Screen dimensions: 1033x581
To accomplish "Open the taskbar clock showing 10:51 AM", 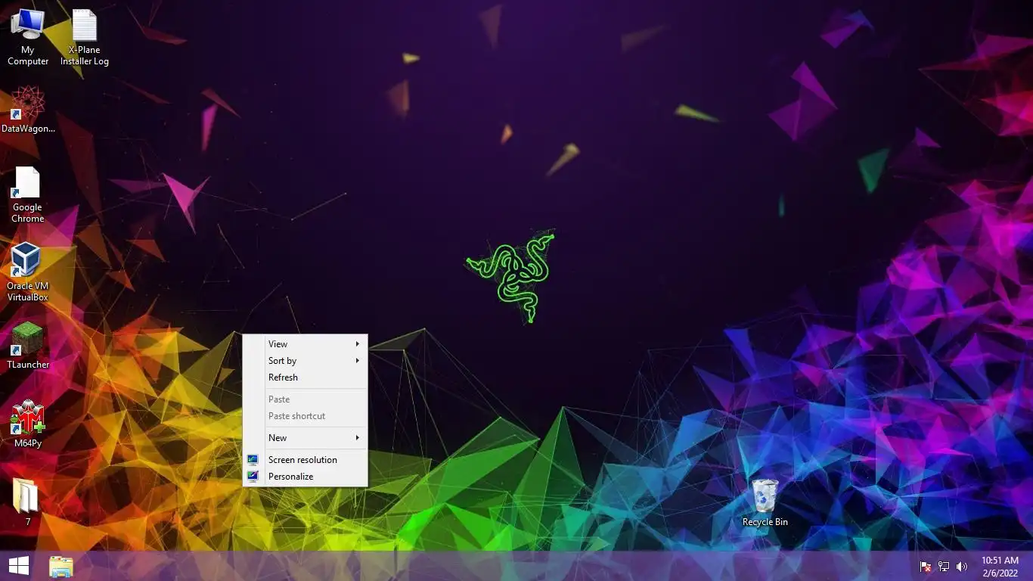I will pyautogui.click(x=1000, y=567).
